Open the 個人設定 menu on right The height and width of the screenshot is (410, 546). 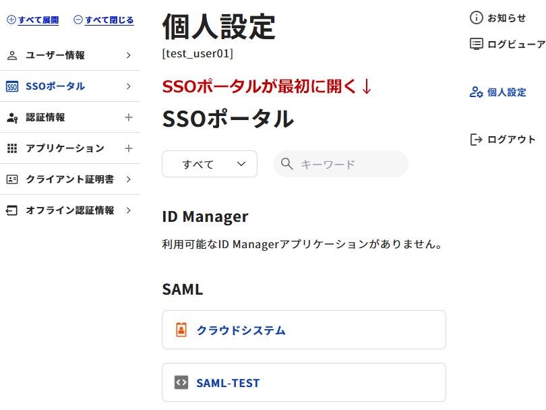(x=497, y=92)
